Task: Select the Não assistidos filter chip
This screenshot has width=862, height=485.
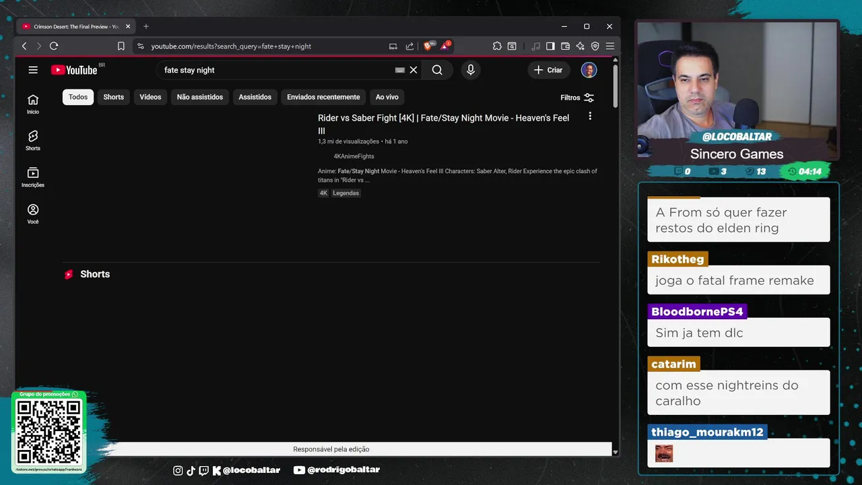Action: pos(200,97)
